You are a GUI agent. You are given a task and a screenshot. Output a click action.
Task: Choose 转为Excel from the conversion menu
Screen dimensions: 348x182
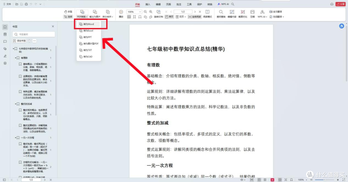coord(89,31)
